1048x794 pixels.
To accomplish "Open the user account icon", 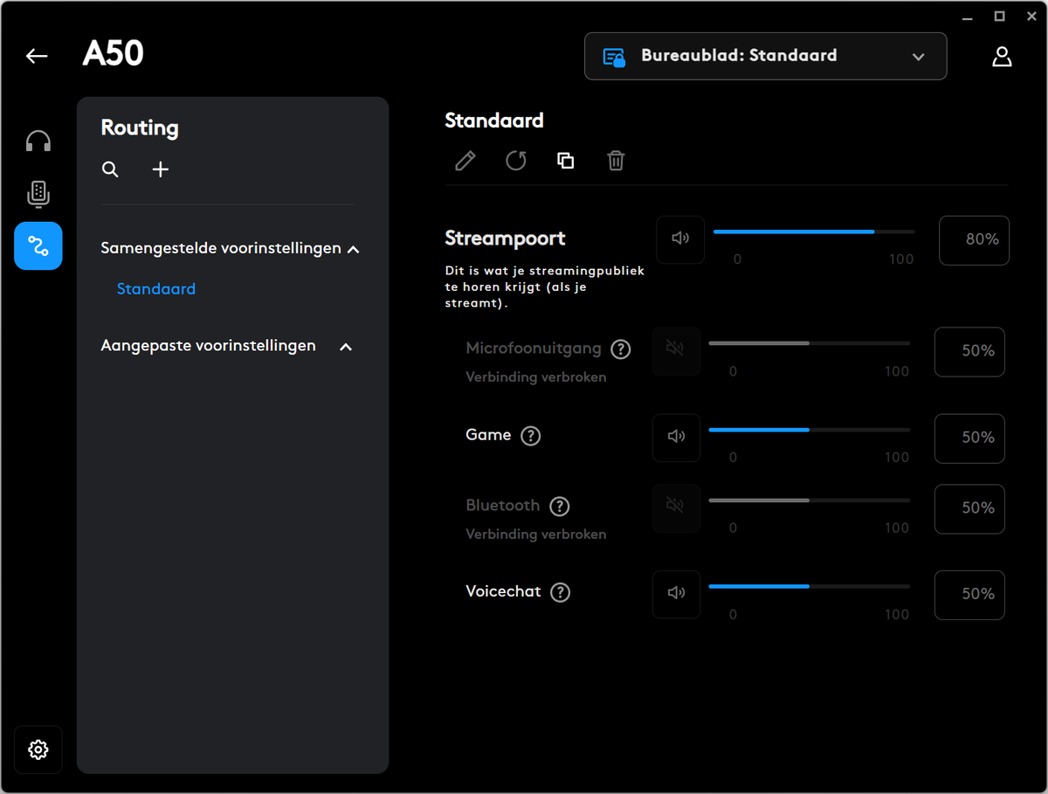I will (x=1002, y=57).
